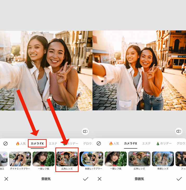Choose the 加工 filter thumbnail, left screen

coord(4,159)
